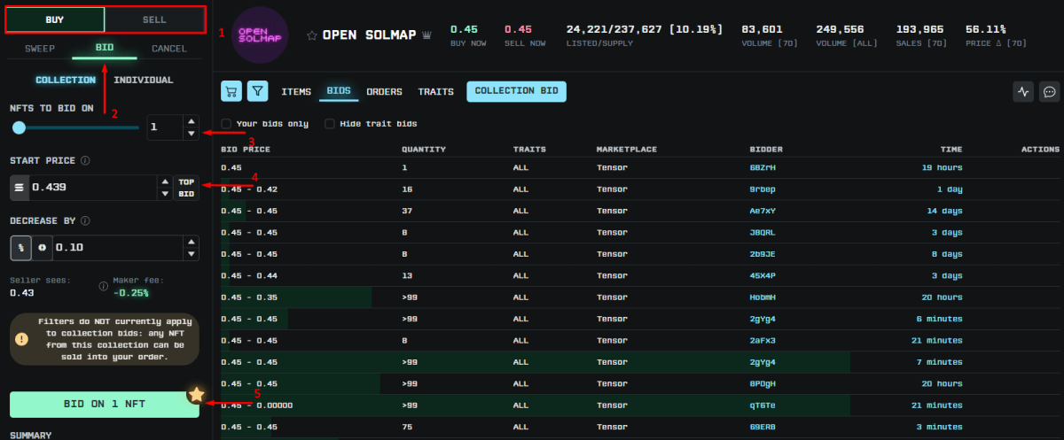Click the 14 days time cell
1064x440 pixels.
pyautogui.click(x=945, y=210)
